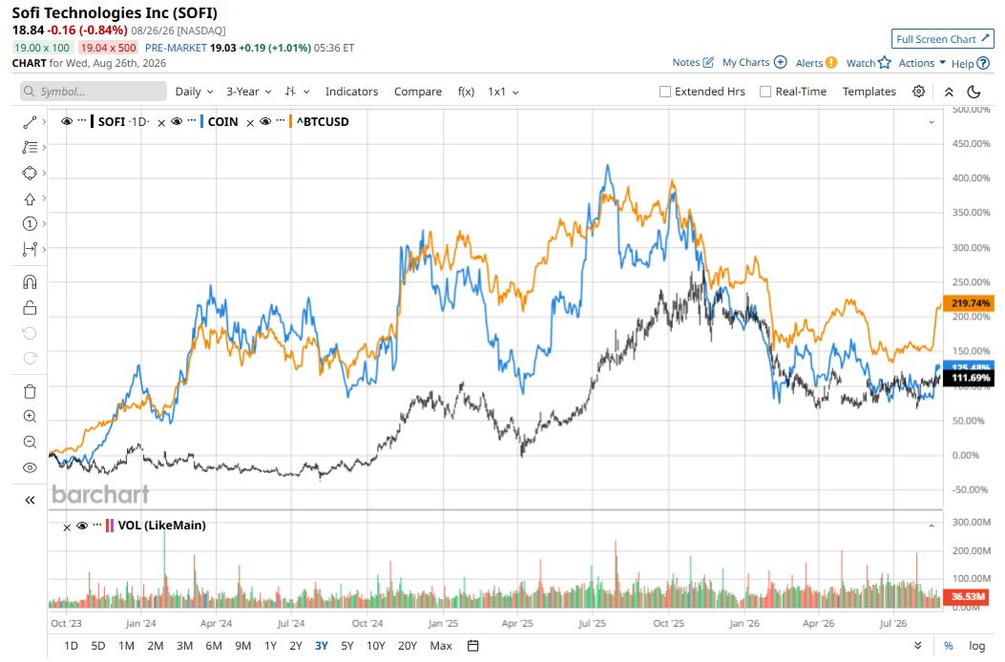Image resolution: width=1005 pixels, height=662 pixels.
Task: Select the shapes drawing tool
Action: (x=30, y=173)
